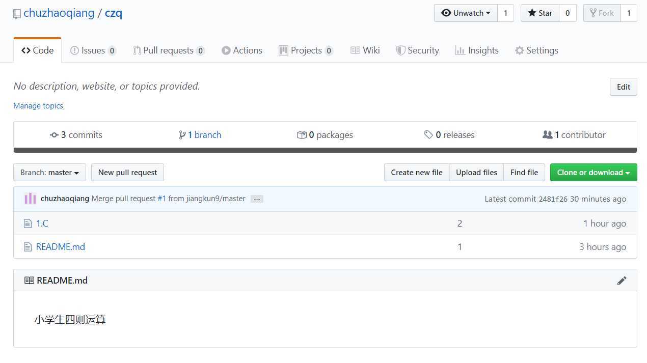Click the shield icon on the Security tab
647x363 pixels.
coord(401,50)
